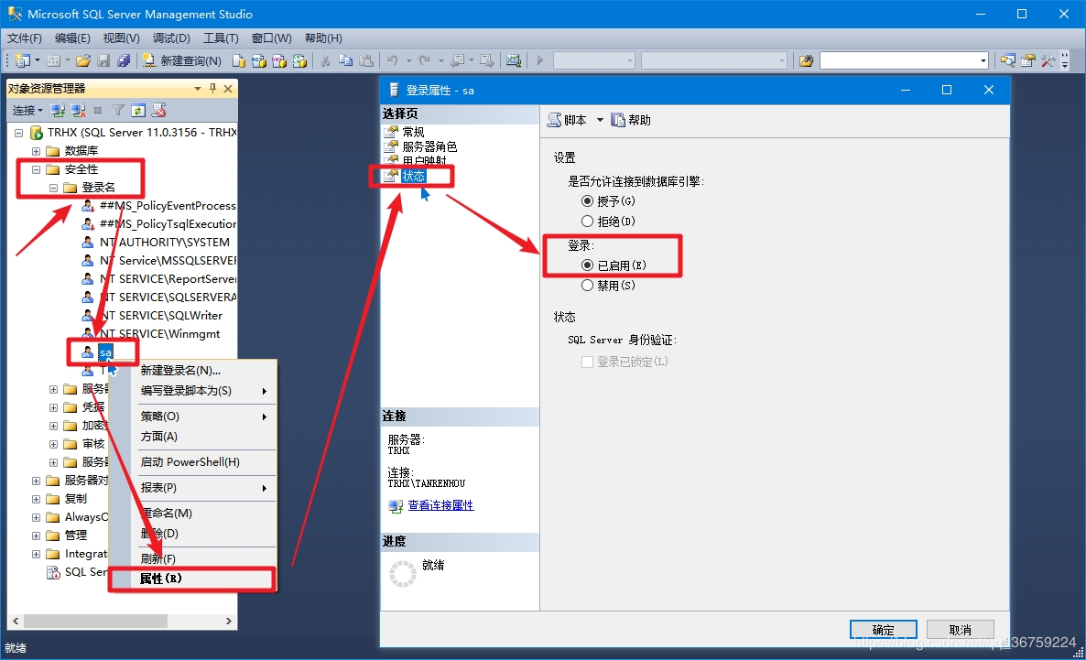This screenshot has height=660, width=1086.
Task: Expand the 数据库 (Databases) tree node
Action: [37, 151]
